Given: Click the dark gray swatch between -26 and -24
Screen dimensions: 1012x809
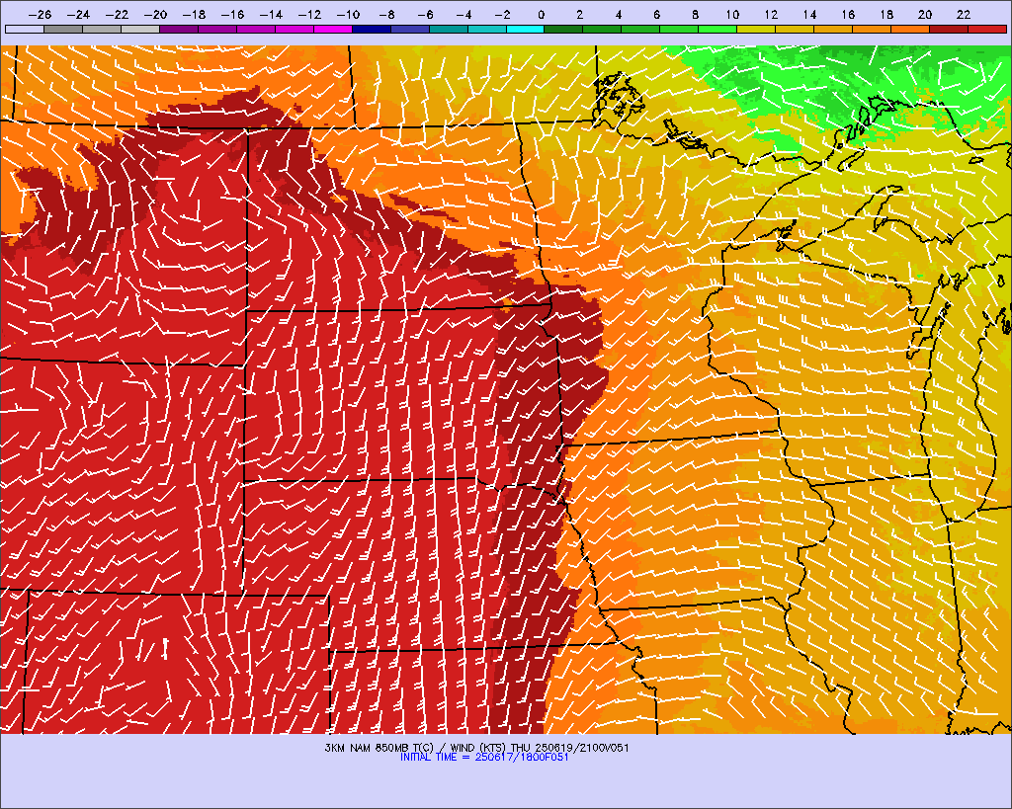Looking at the screenshot, I should coord(63,29).
